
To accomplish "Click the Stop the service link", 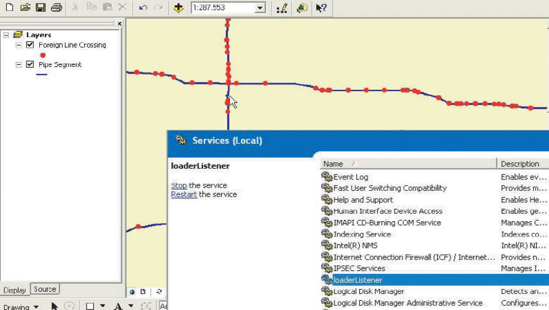I will [x=179, y=186].
